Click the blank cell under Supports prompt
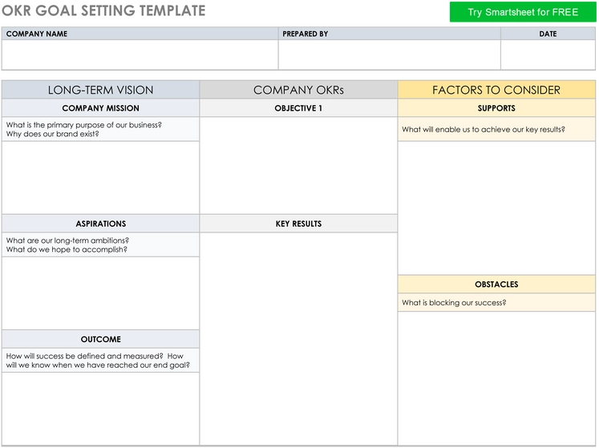The image size is (599, 448). click(x=496, y=208)
